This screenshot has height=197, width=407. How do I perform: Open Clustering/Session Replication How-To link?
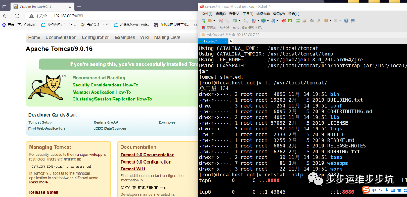(x=112, y=99)
